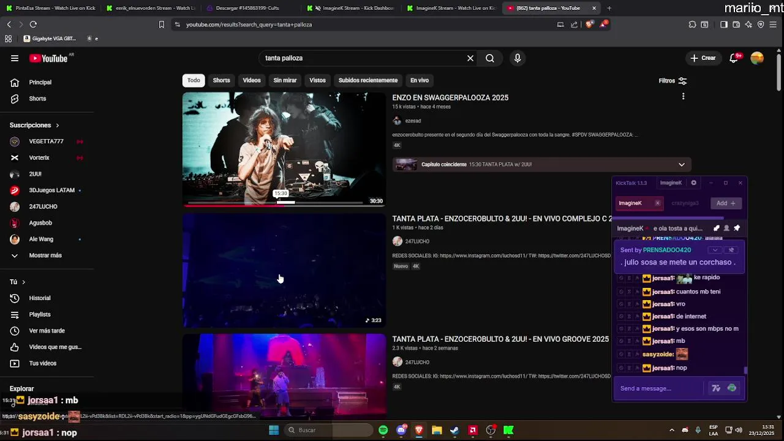This screenshot has width=784, height=441.
Task: Open Brave Leo AI sparkle icon
Action: [x=748, y=24]
